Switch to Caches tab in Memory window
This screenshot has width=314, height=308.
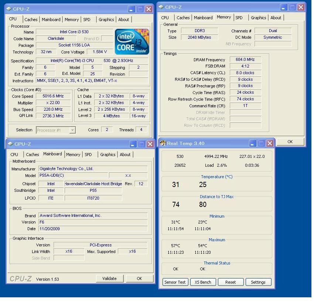pyautogui.click(x=183, y=18)
